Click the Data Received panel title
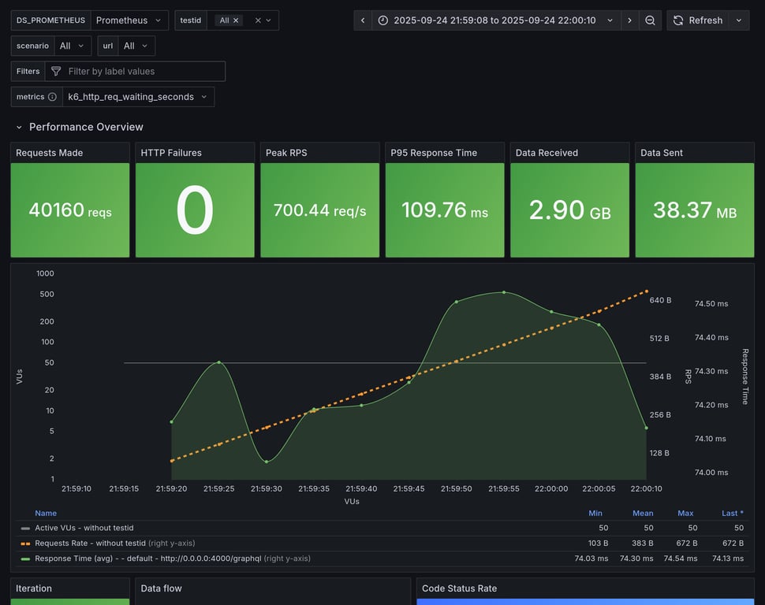The width and height of the screenshot is (765, 605). click(547, 153)
